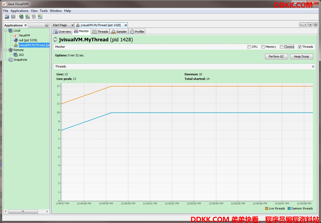Switch to the Overview tab
This screenshot has height=223, width=321.
point(62,32)
